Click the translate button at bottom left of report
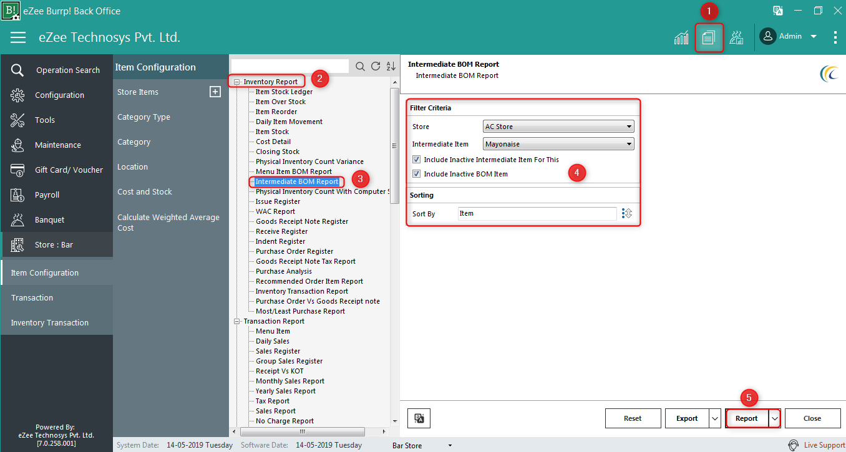The width and height of the screenshot is (846, 452). (x=419, y=418)
